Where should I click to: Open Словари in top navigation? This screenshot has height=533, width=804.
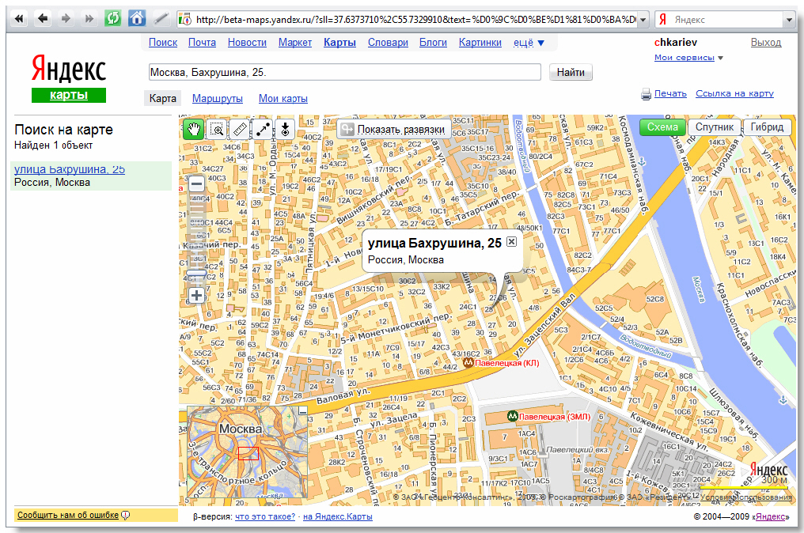[388, 43]
